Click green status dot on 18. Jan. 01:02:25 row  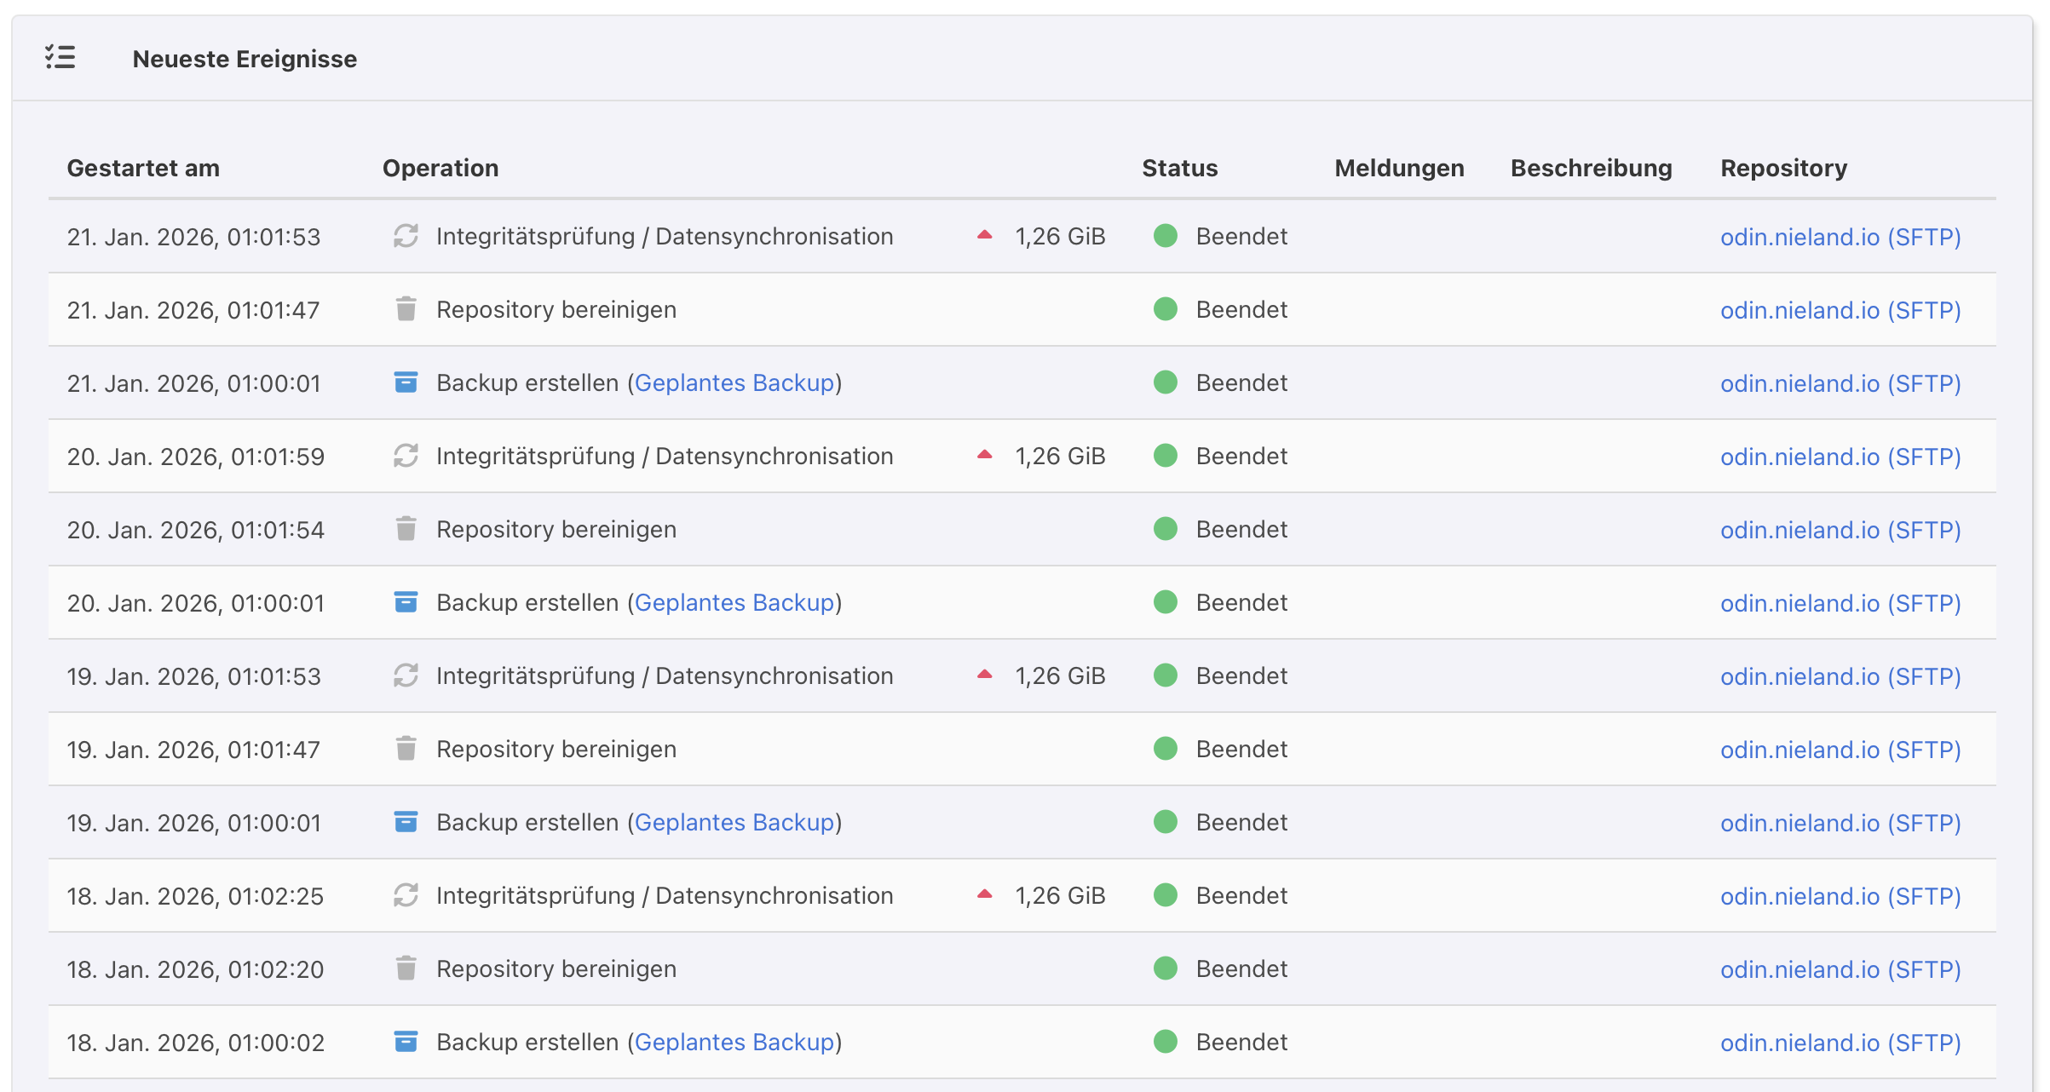pos(1165,895)
